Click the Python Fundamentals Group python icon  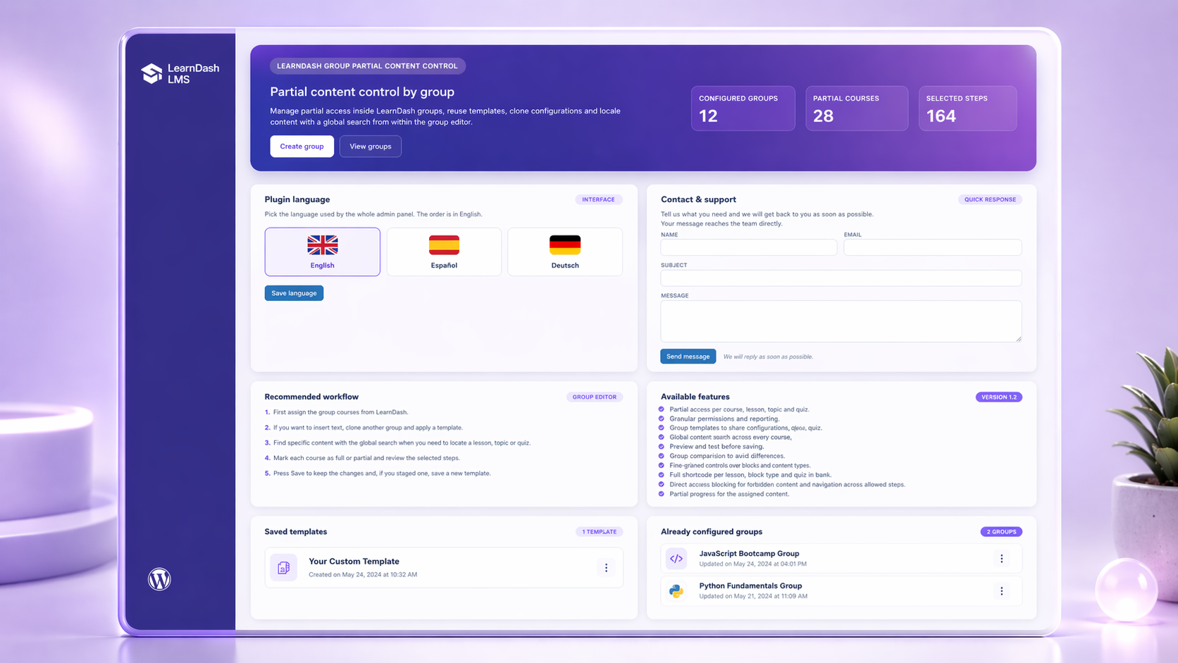(x=676, y=590)
